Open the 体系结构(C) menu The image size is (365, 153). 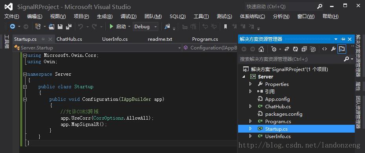click(252, 16)
